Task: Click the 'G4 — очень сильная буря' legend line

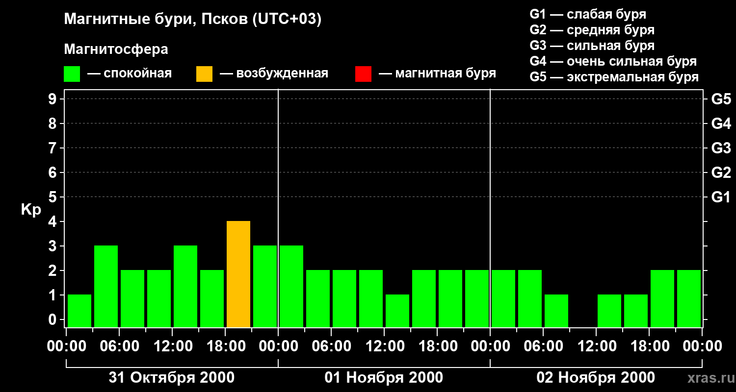Action: [613, 61]
